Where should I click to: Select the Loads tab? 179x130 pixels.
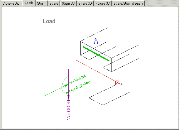click(29, 3)
